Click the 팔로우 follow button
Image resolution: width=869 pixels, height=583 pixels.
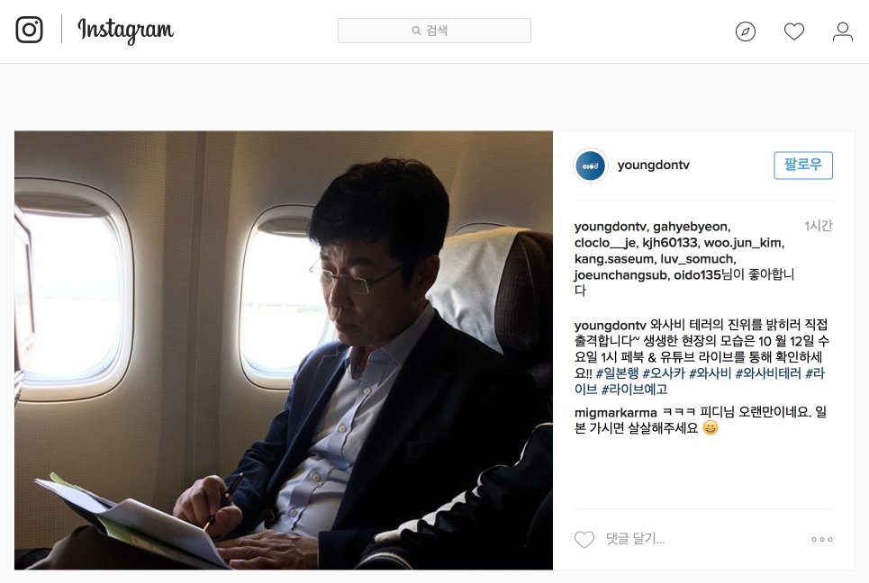pyautogui.click(x=803, y=165)
